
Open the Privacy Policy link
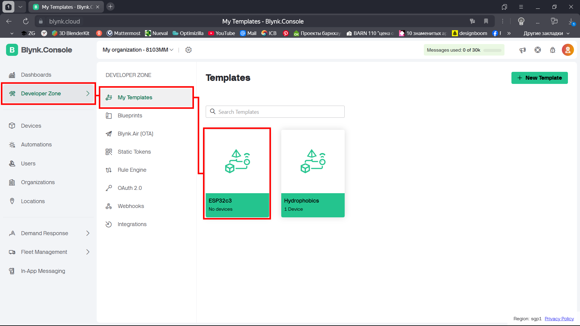(x=559, y=319)
